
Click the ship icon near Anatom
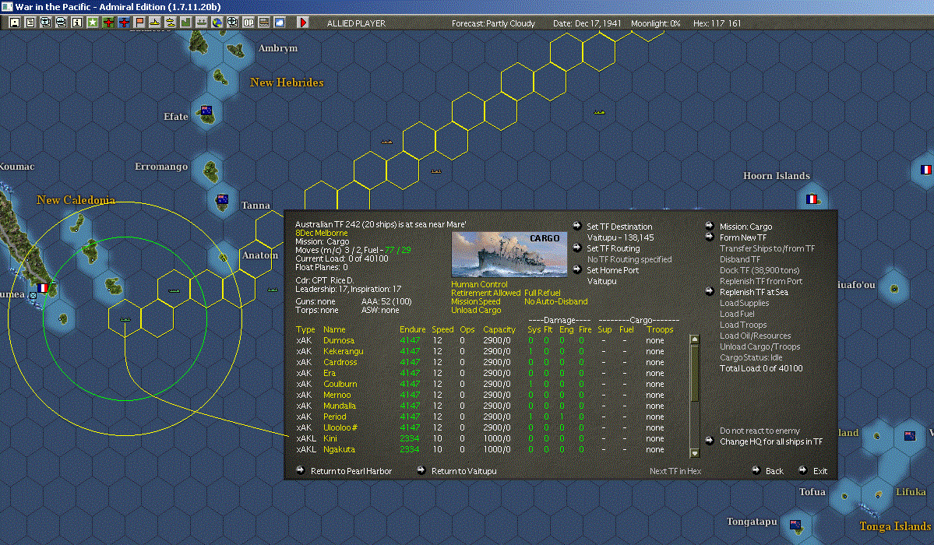[272, 290]
